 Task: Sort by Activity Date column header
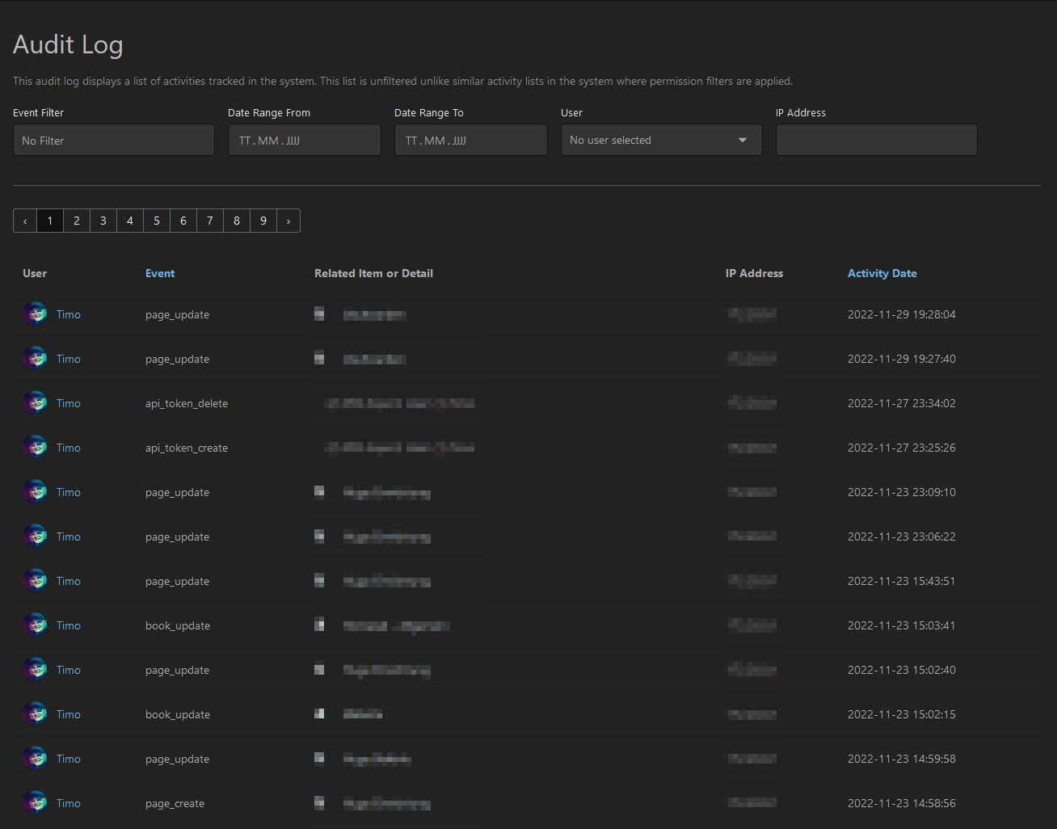[882, 273]
